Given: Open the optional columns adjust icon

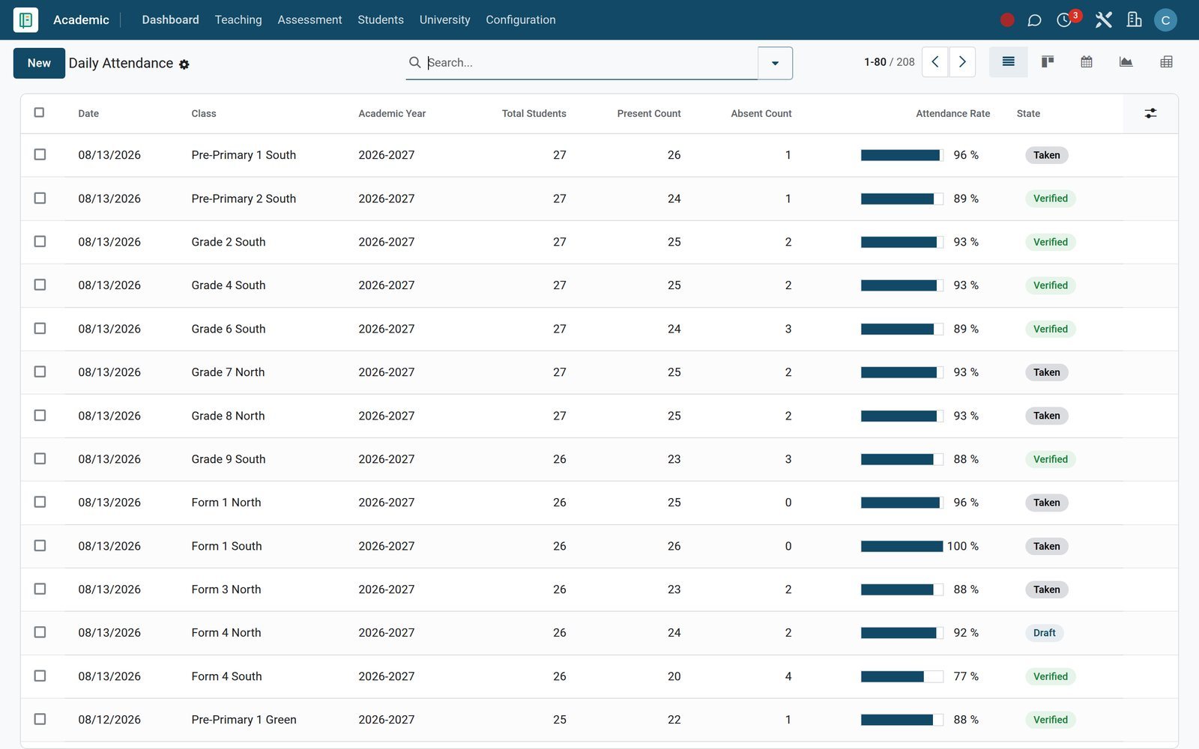Looking at the screenshot, I should (x=1150, y=114).
